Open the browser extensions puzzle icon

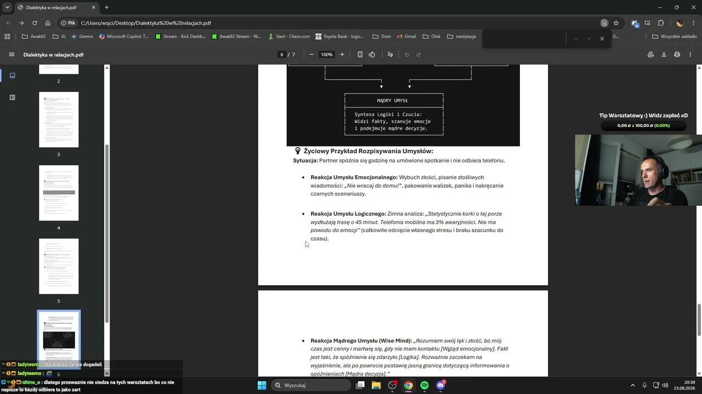click(660, 23)
